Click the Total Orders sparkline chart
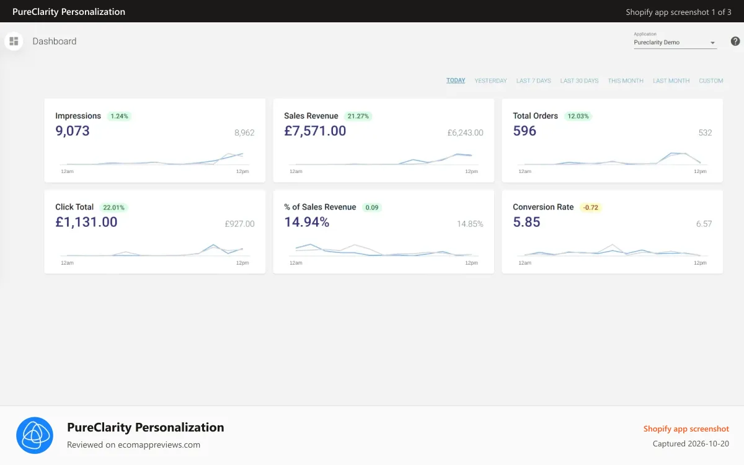This screenshot has height=465, width=744. (613, 160)
